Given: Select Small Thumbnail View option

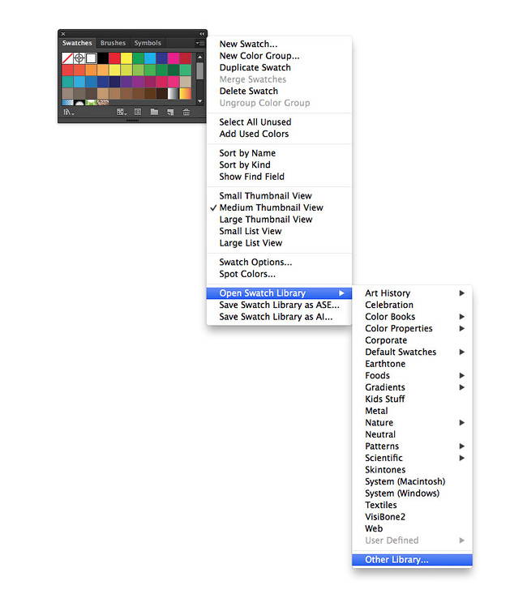Looking at the screenshot, I should pyautogui.click(x=279, y=195).
